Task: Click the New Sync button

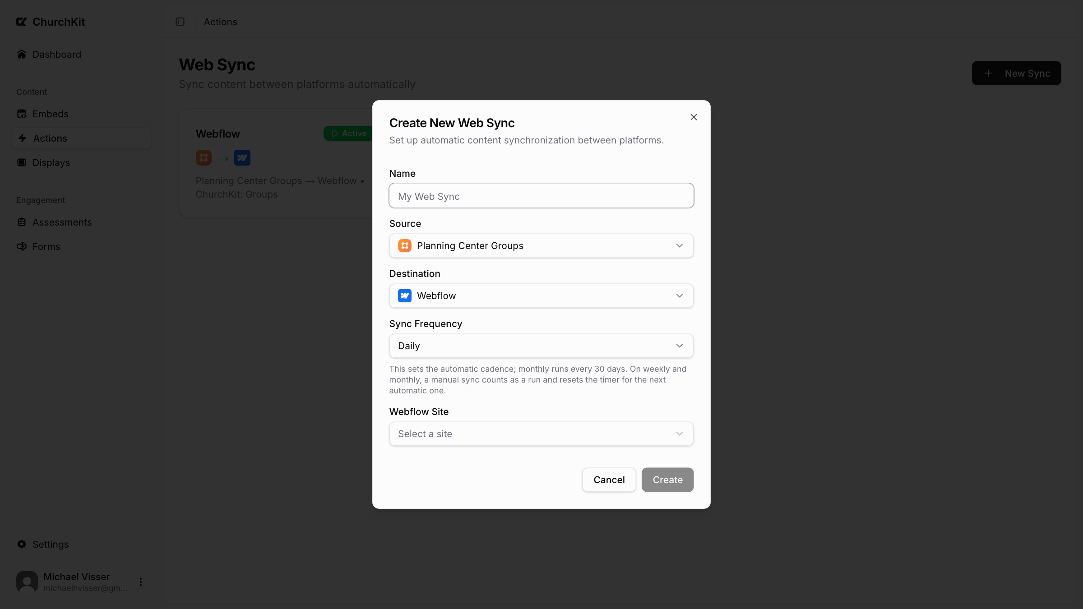Action: (1016, 73)
